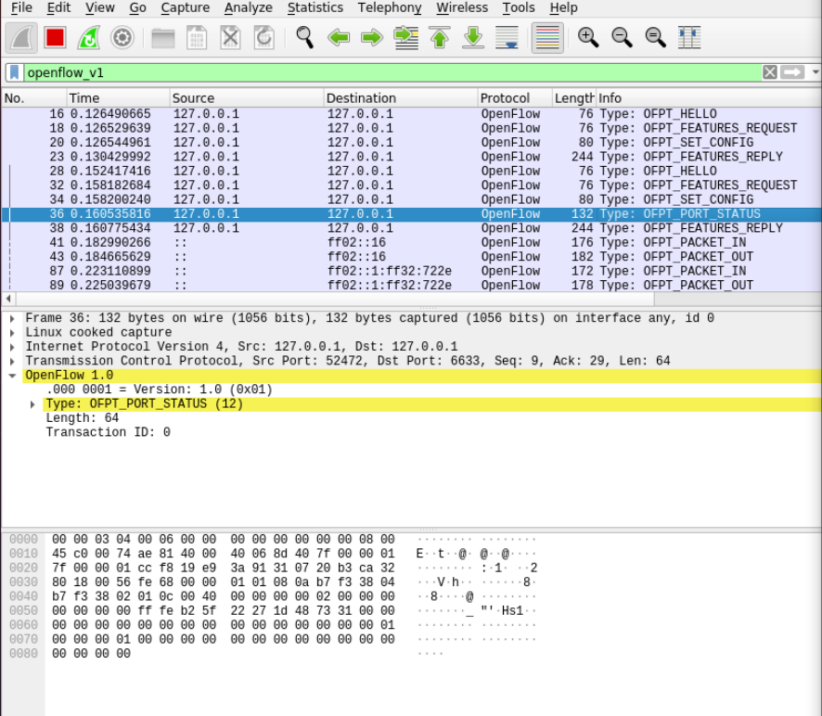Apply the display filter arrow
This screenshot has height=716, width=822.
[x=792, y=72]
